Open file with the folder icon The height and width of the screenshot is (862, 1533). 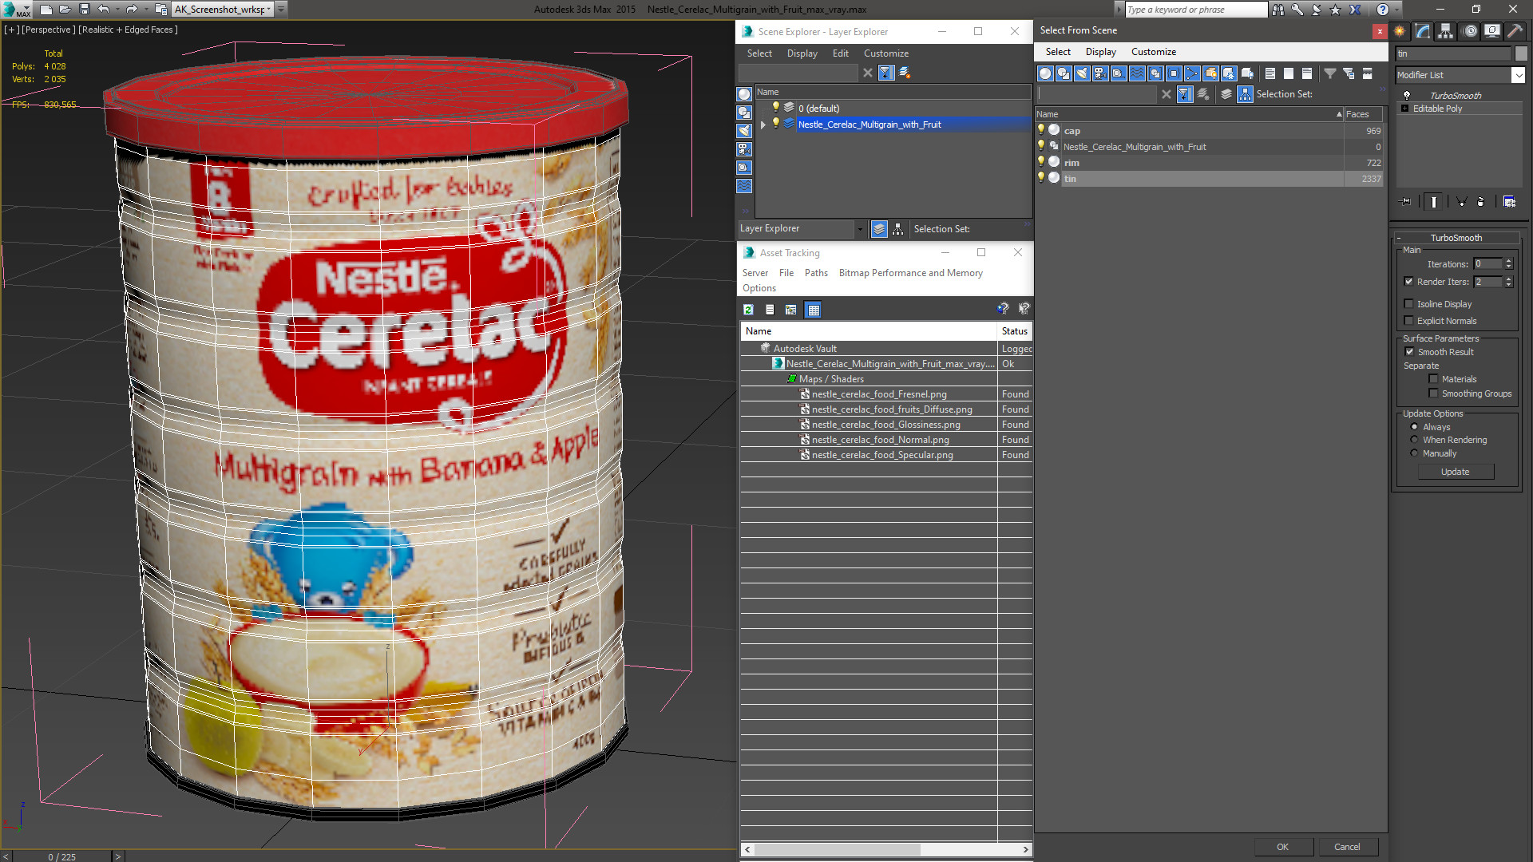click(65, 10)
